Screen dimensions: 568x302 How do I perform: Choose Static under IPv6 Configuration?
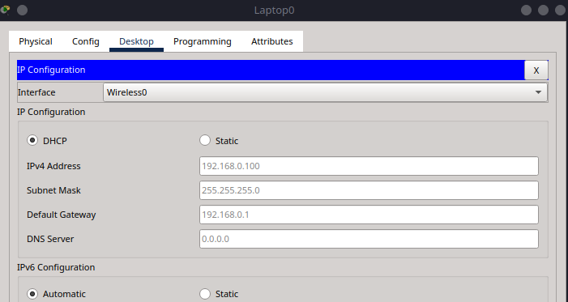(205, 294)
